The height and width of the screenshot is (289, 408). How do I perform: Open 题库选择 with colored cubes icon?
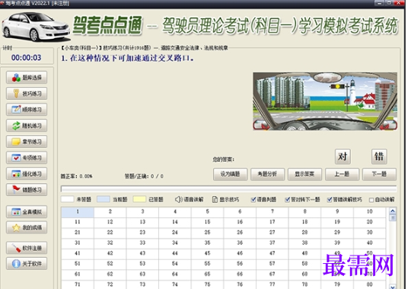27,77
